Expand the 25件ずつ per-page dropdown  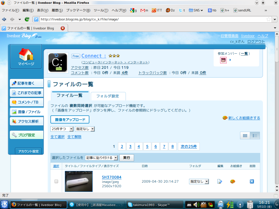point(62,129)
